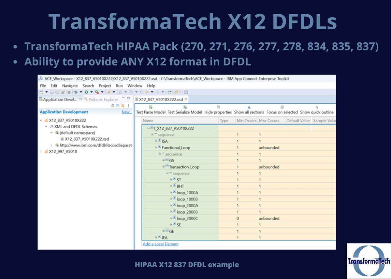Click the Focus on selected icon
The height and width of the screenshot is (279, 391).
point(282,107)
